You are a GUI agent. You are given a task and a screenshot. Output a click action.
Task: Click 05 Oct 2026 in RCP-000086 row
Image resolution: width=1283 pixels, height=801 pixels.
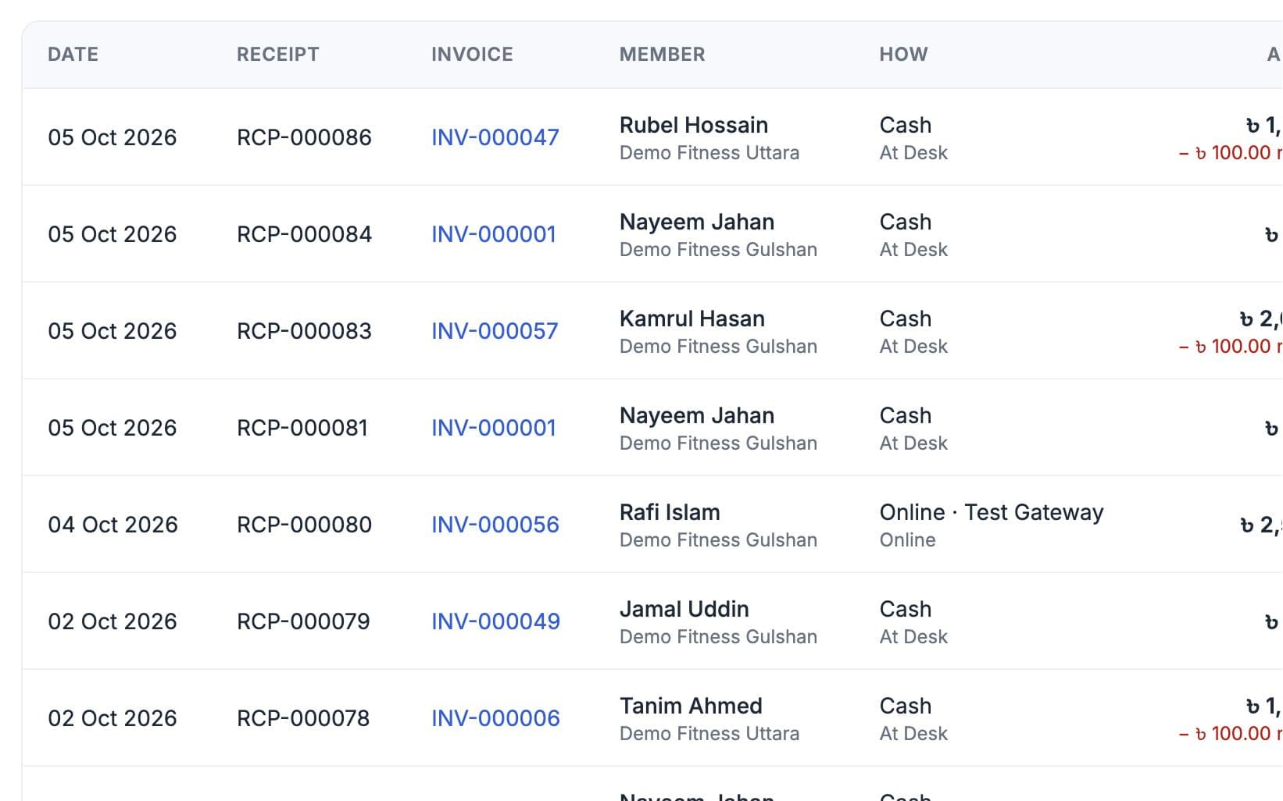(x=113, y=137)
